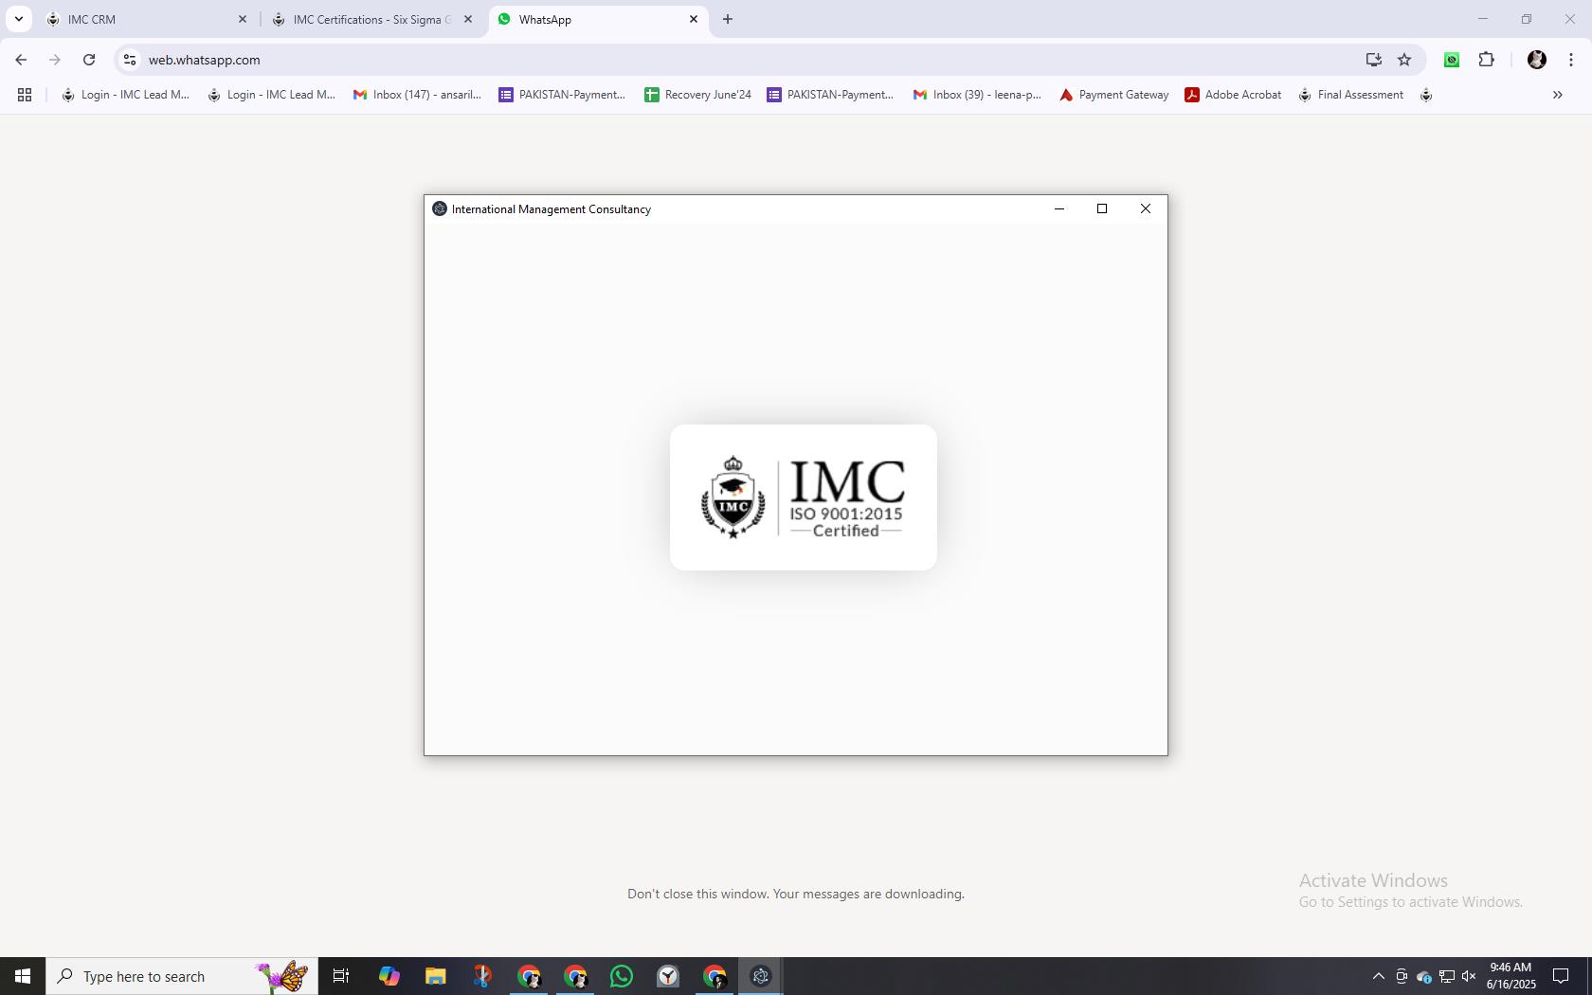Open WhatsApp desktop from the taskbar

pyautogui.click(x=622, y=976)
